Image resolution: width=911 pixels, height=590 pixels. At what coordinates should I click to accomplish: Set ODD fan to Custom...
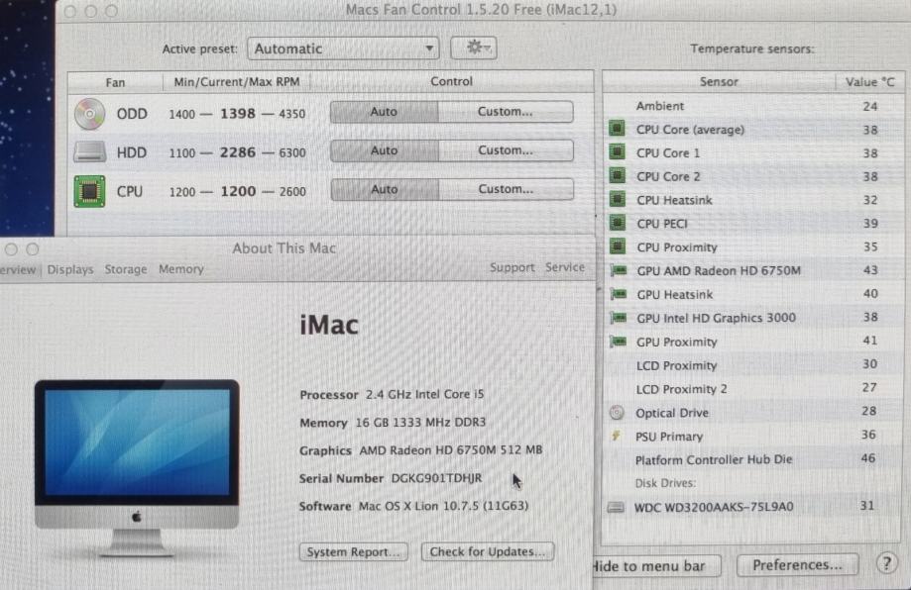(506, 112)
